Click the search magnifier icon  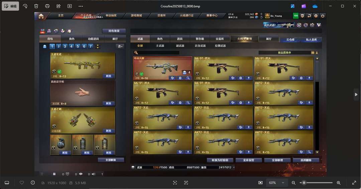(136, 53)
